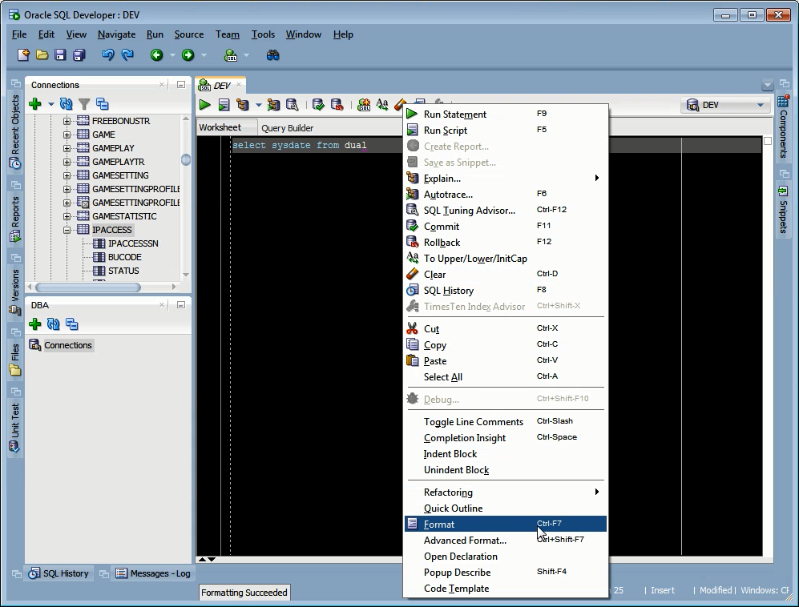Click the green plus New Connection icon

[35, 104]
